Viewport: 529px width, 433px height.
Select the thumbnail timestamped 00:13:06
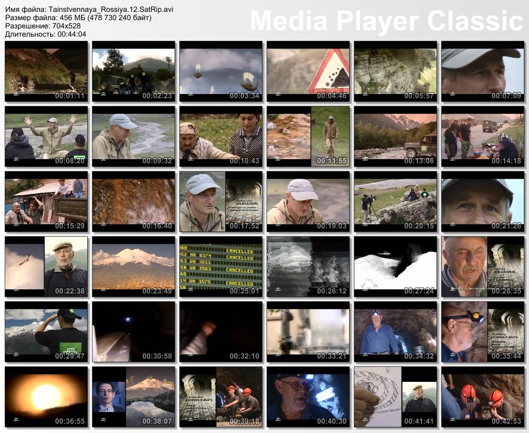[395, 136]
